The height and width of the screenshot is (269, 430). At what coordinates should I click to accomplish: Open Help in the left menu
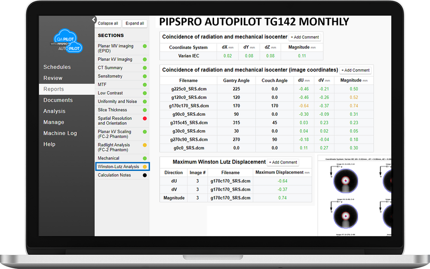tap(49, 144)
